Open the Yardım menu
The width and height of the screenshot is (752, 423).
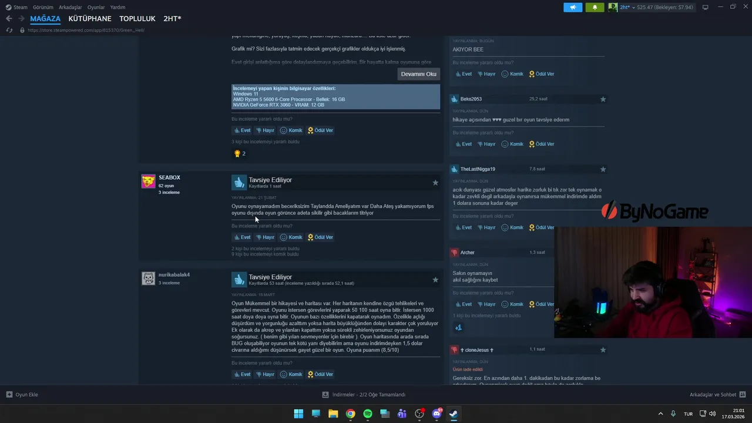point(117,7)
